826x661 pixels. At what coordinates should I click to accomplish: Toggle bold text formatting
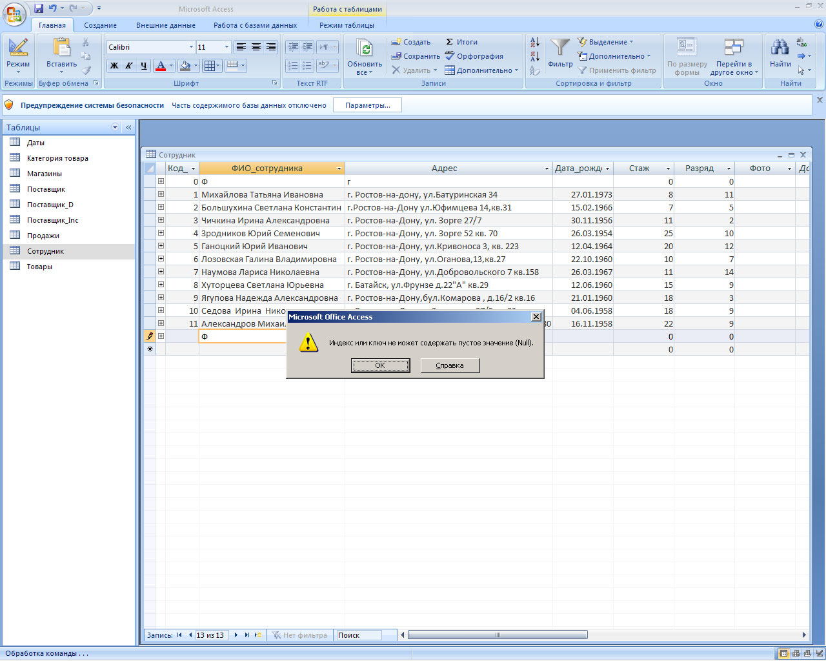114,65
